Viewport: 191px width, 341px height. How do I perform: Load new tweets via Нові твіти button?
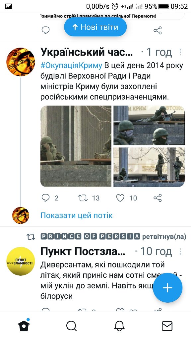pyautogui.click(x=95, y=27)
